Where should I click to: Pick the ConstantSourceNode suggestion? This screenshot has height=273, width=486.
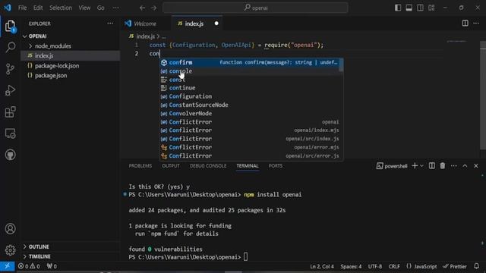pyautogui.click(x=251, y=105)
